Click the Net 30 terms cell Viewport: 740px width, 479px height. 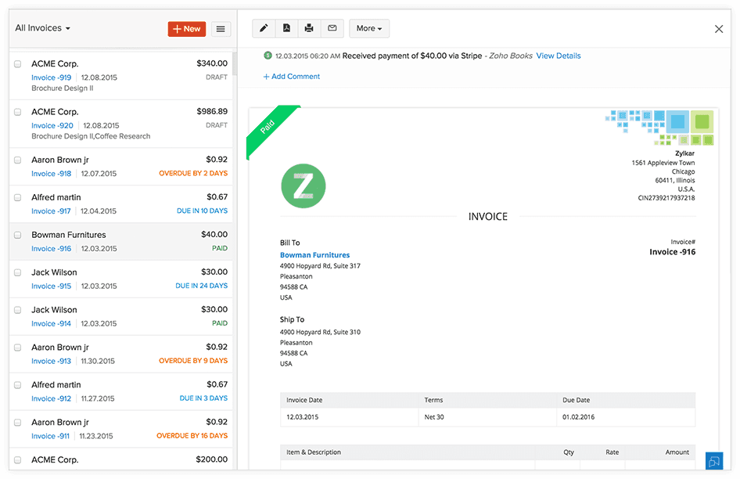(487, 417)
